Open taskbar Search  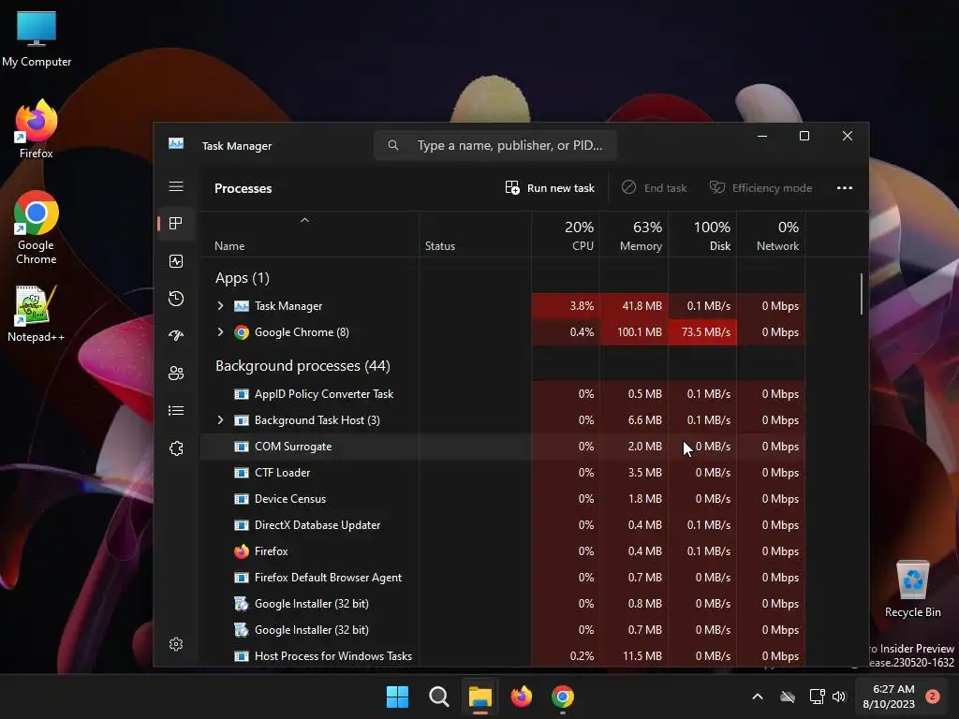point(439,697)
